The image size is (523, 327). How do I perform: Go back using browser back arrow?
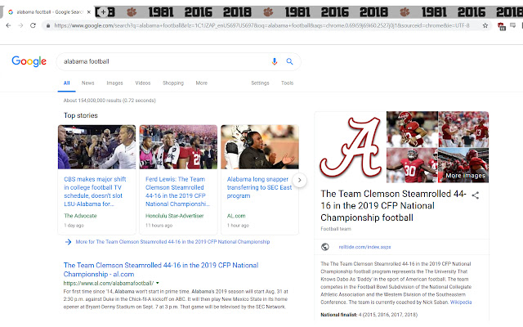(x=9, y=25)
